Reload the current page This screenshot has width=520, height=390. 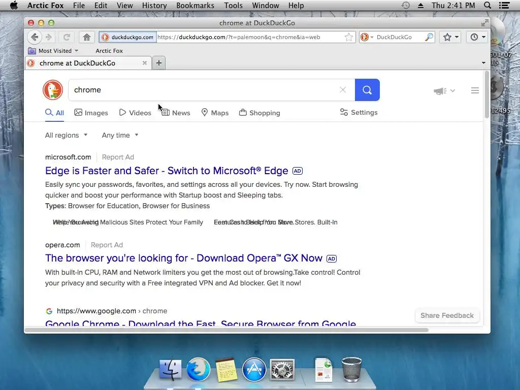pos(67,37)
